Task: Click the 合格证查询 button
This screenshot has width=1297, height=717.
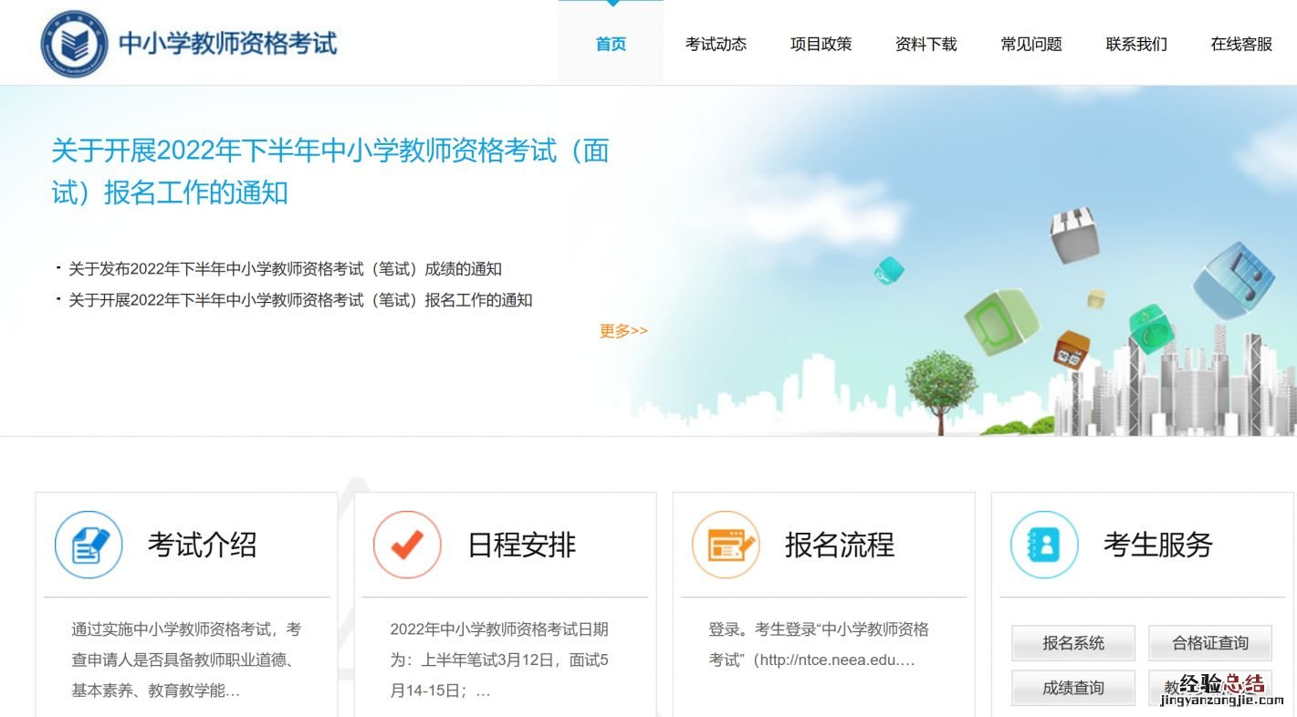Action: tap(1209, 643)
